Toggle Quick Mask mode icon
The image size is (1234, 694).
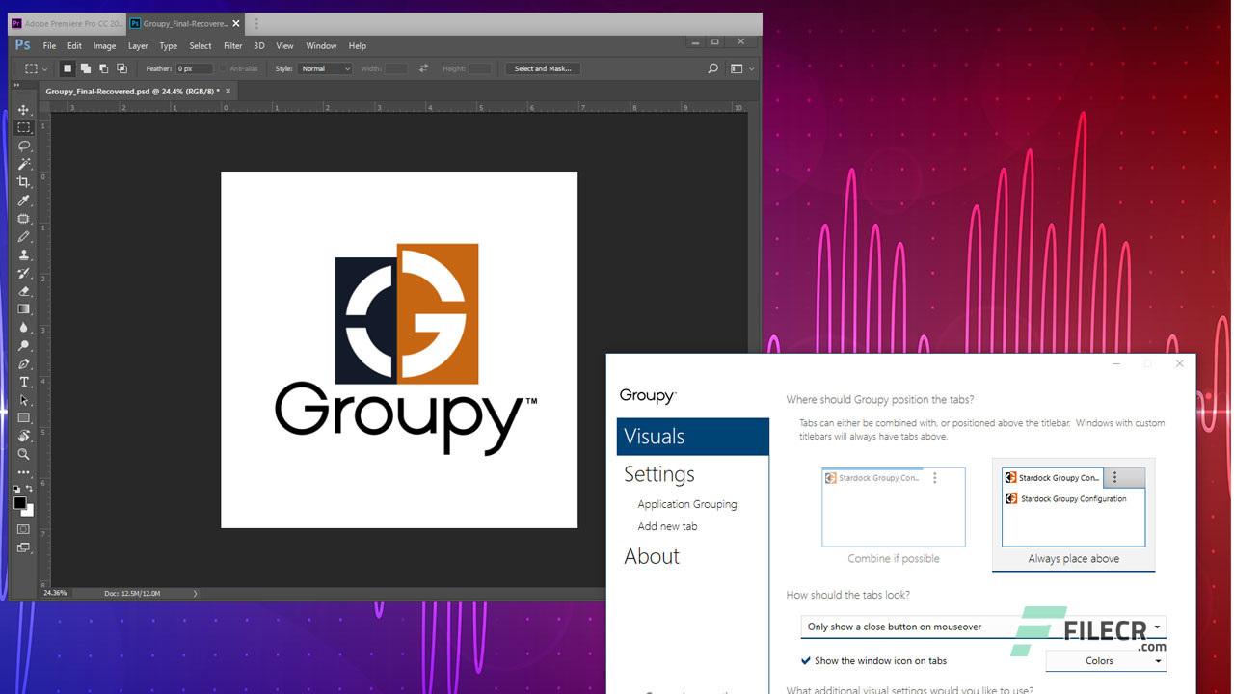click(x=24, y=529)
